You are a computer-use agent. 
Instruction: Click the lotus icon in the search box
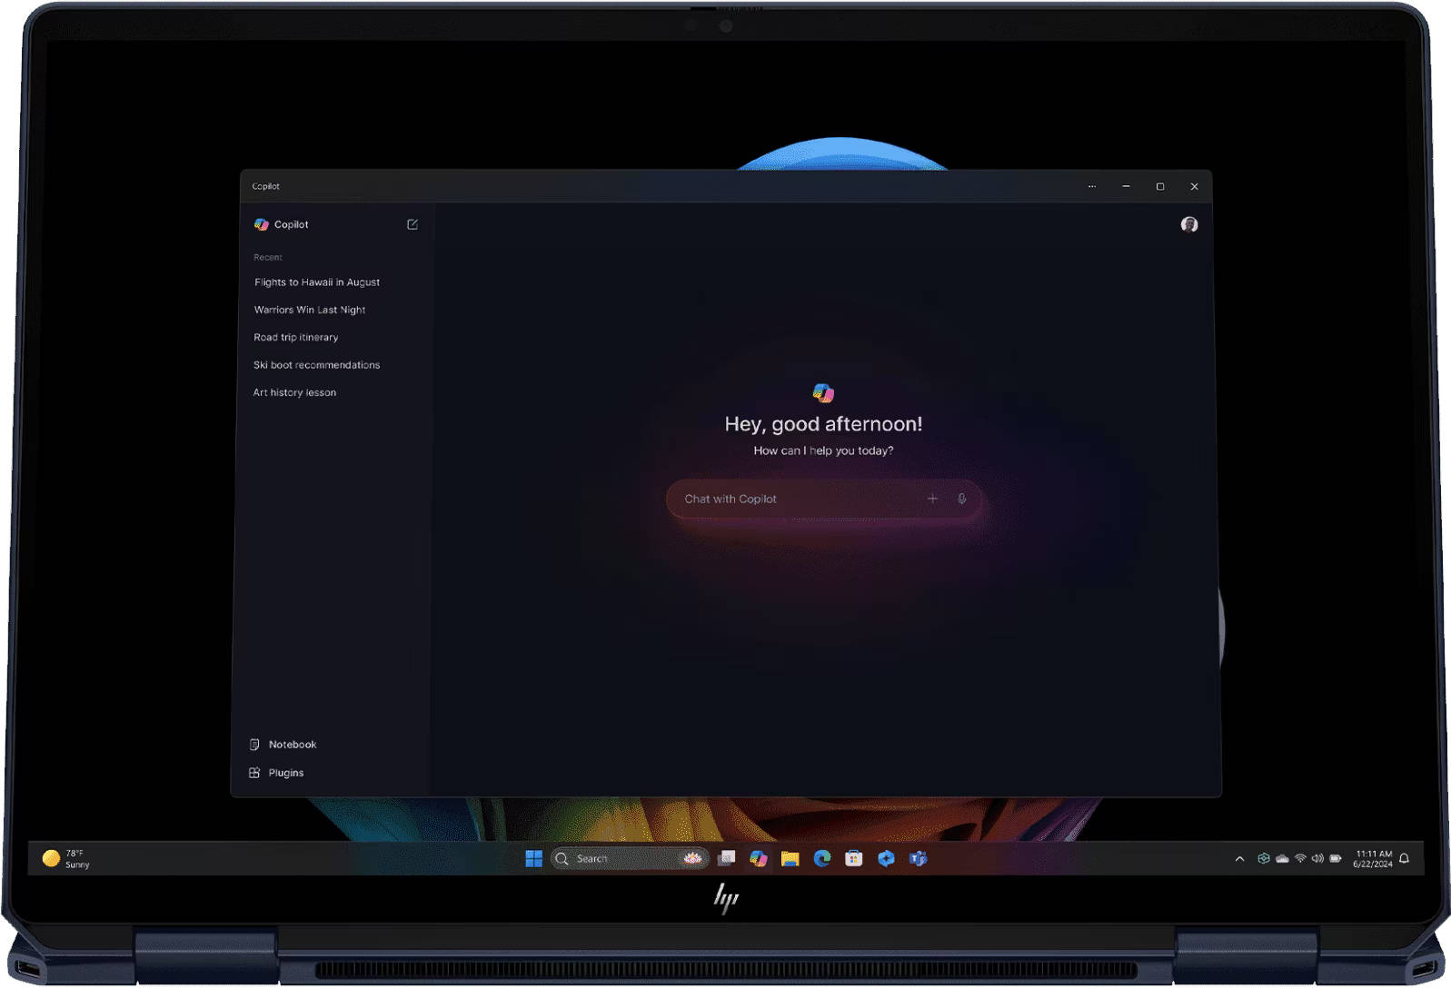click(x=692, y=857)
